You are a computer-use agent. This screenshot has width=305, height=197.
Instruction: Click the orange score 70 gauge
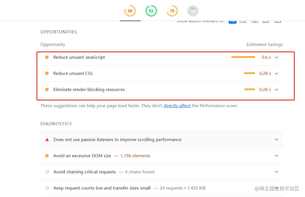[x=172, y=11]
